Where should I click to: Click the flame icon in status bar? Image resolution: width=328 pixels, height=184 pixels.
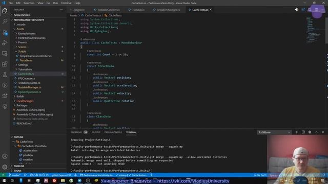click(75, 175)
